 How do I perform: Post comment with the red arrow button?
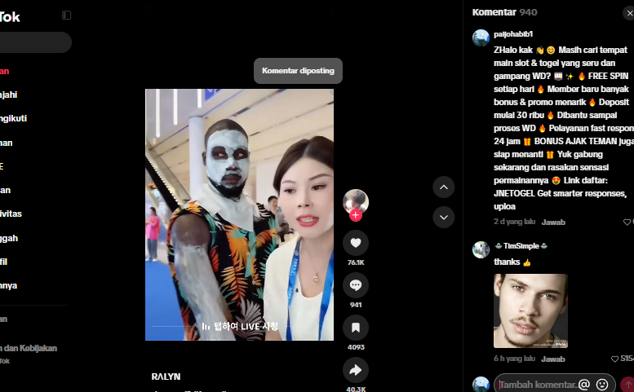(x=627, y=385)
